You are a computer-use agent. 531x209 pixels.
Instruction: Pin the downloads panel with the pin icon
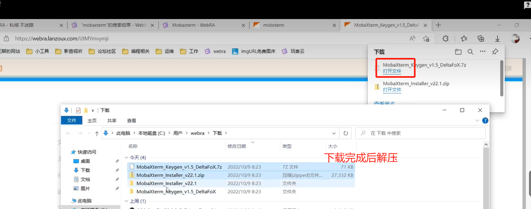coord(495,52)
